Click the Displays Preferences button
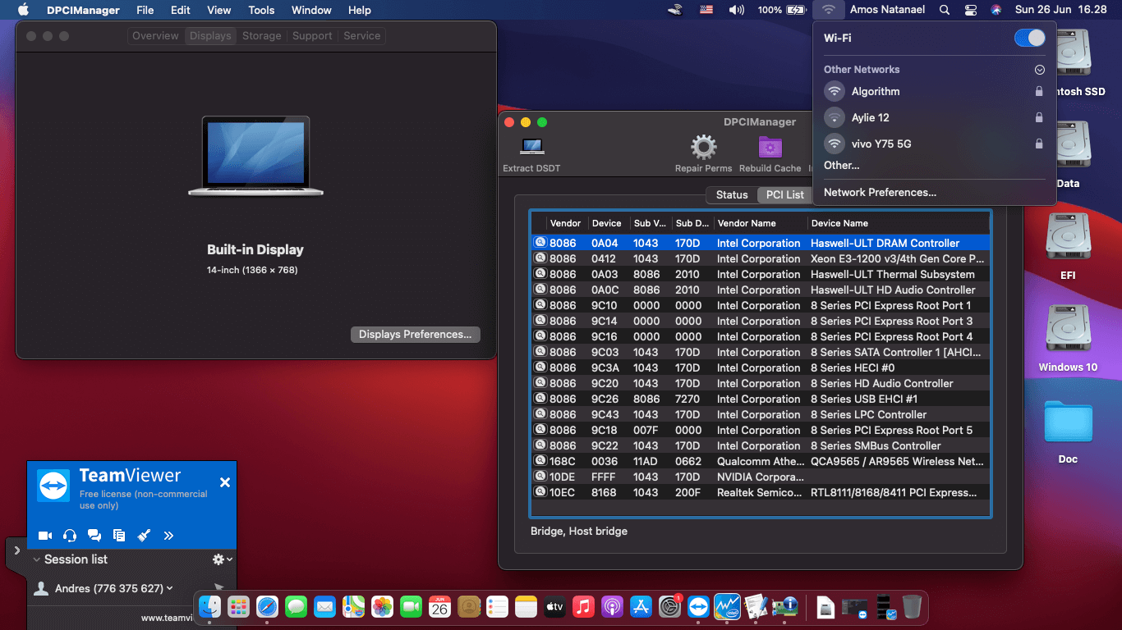The width and height of the screenshot is (1122, 630). [415, 334]
